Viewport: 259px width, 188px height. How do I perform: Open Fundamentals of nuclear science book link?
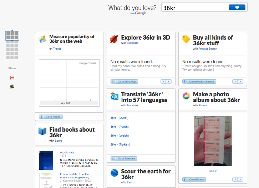tap(75, 176)
